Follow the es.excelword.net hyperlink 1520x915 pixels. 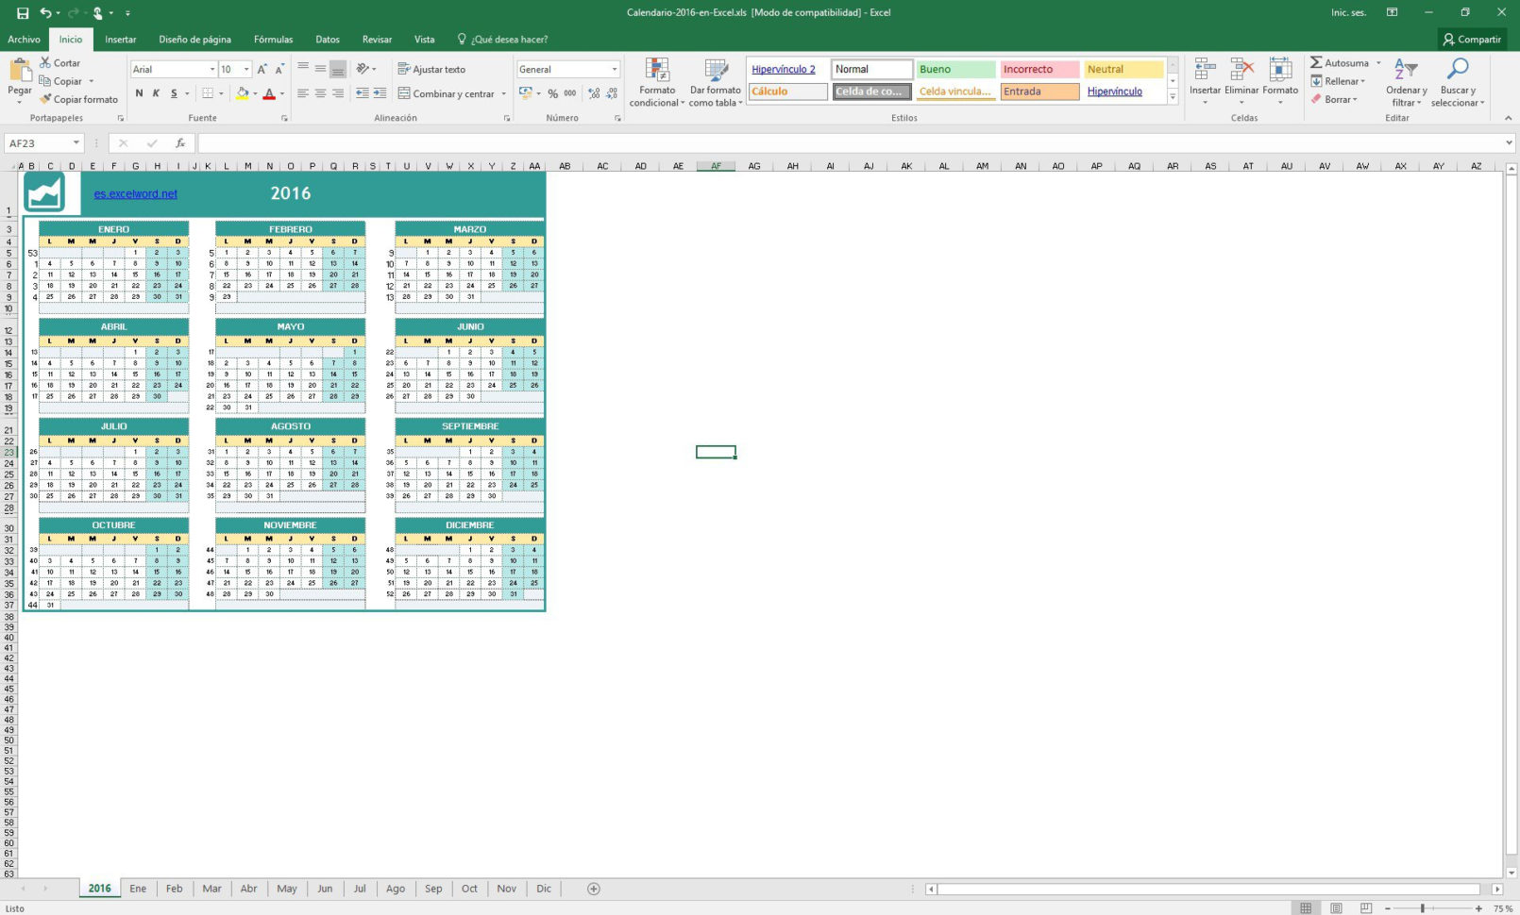point(134,193)
